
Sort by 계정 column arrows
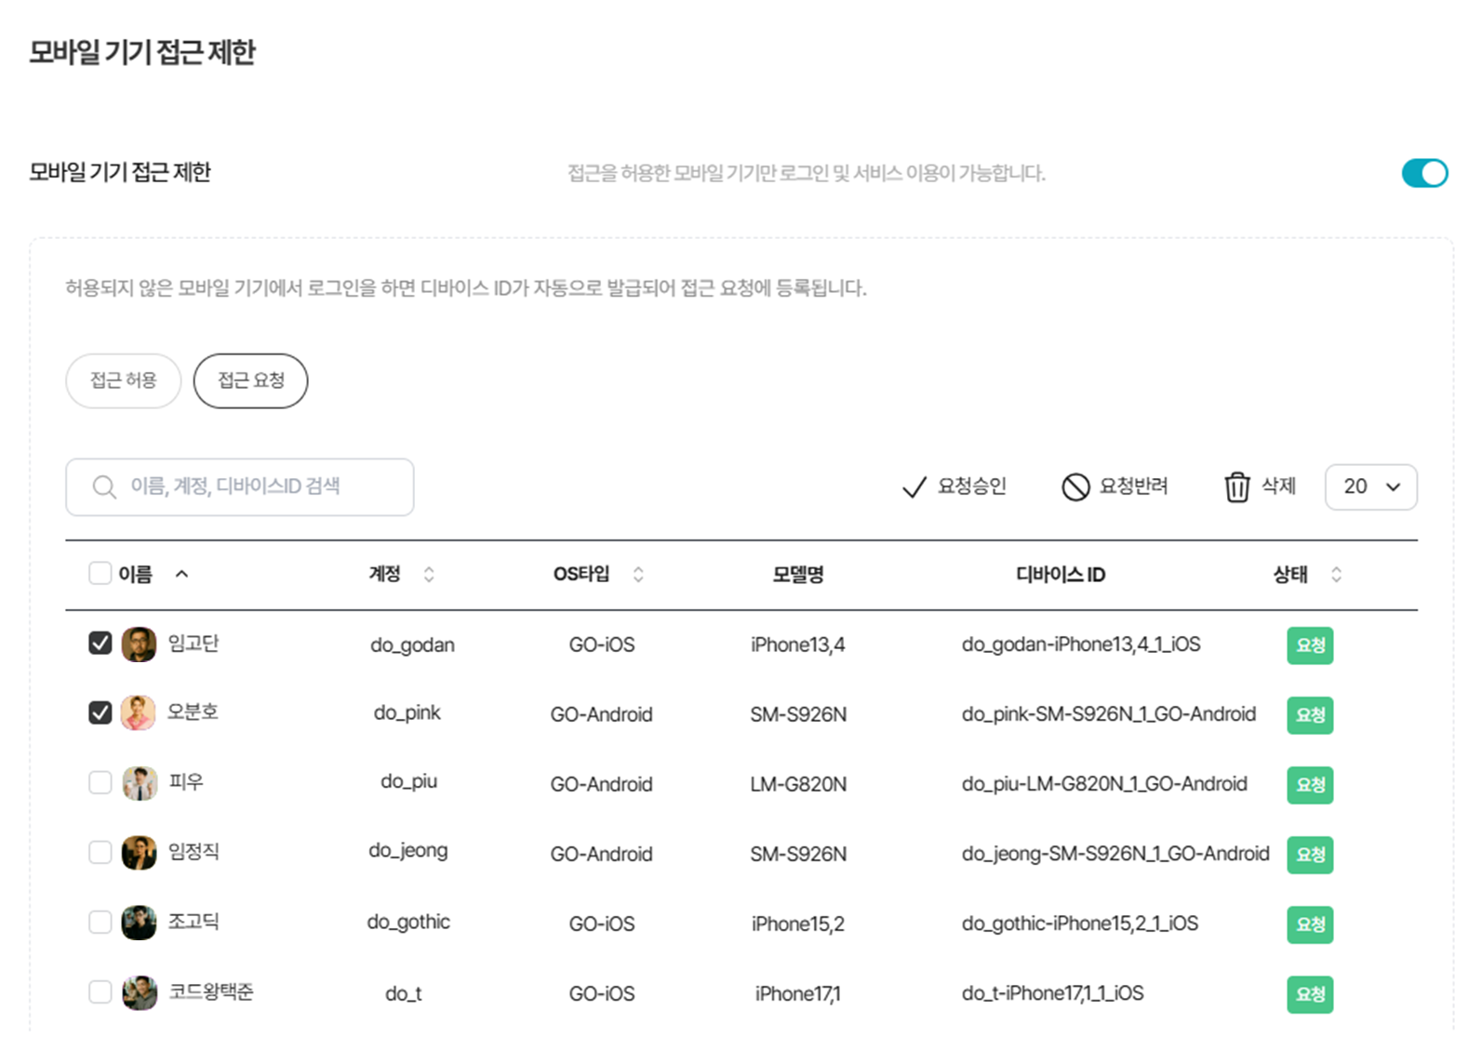[429, 575]
